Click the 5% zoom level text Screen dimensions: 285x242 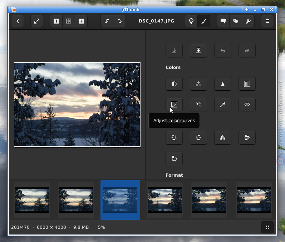102,227
